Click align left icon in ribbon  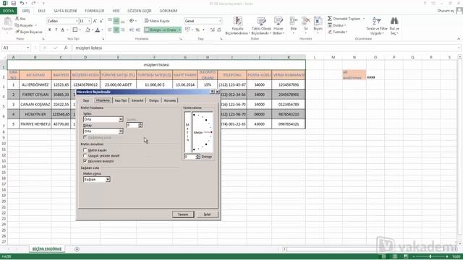pos(110,30)
